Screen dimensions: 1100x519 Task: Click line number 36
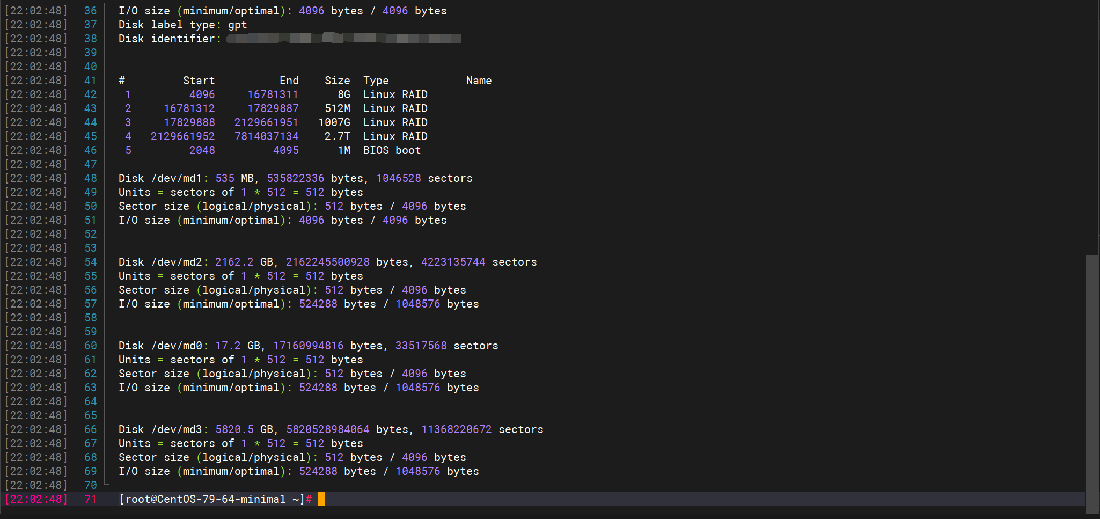coord(91,11)
